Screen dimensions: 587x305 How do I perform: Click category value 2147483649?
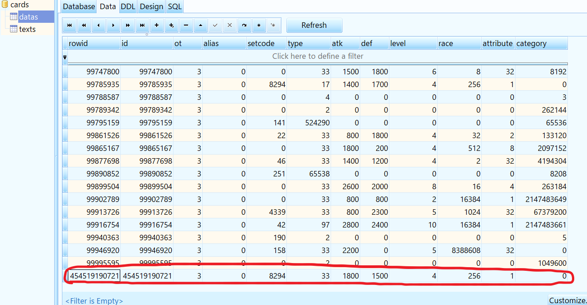[x=541, y=199]
